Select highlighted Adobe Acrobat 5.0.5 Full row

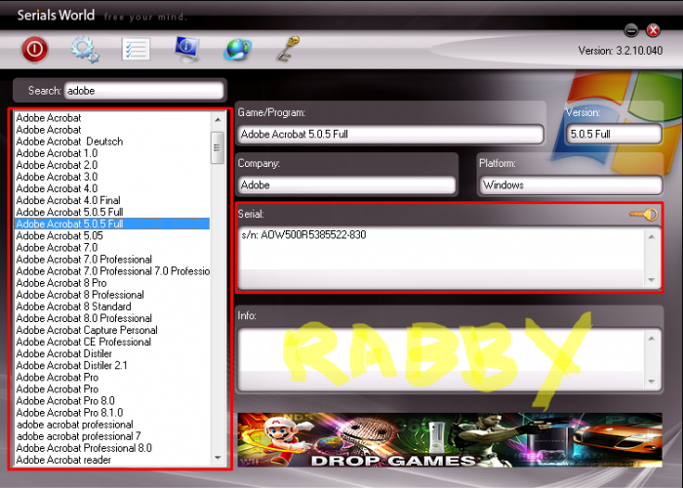pos(112,224)
